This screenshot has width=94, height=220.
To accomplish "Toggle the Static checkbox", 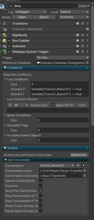I will (x=76, y=6).
